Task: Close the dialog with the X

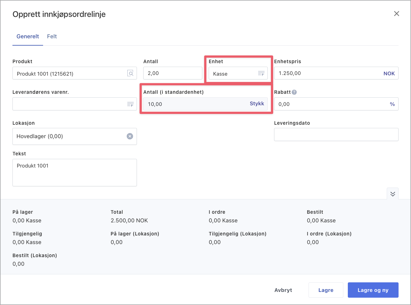Action: [x=396, y=14]
